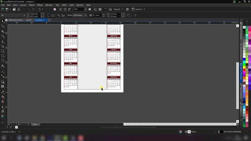
Task: Select the Ellipse tool
Action: (3, 56)
